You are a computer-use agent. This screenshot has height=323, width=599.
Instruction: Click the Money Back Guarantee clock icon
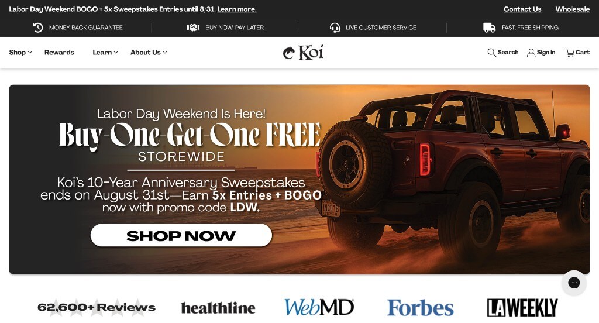[x=37, y=28]
